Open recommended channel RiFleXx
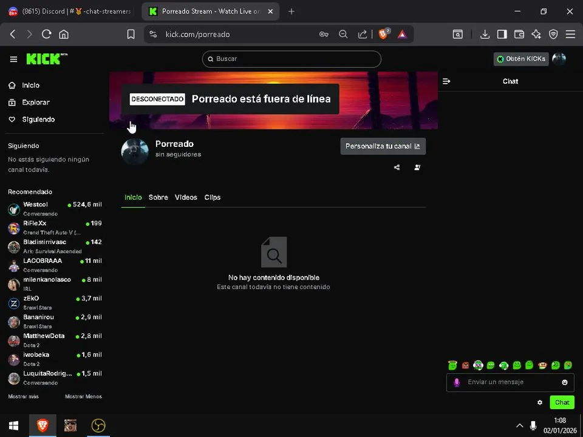This screenshot has width=583, height=437. [x=55, y=228]
